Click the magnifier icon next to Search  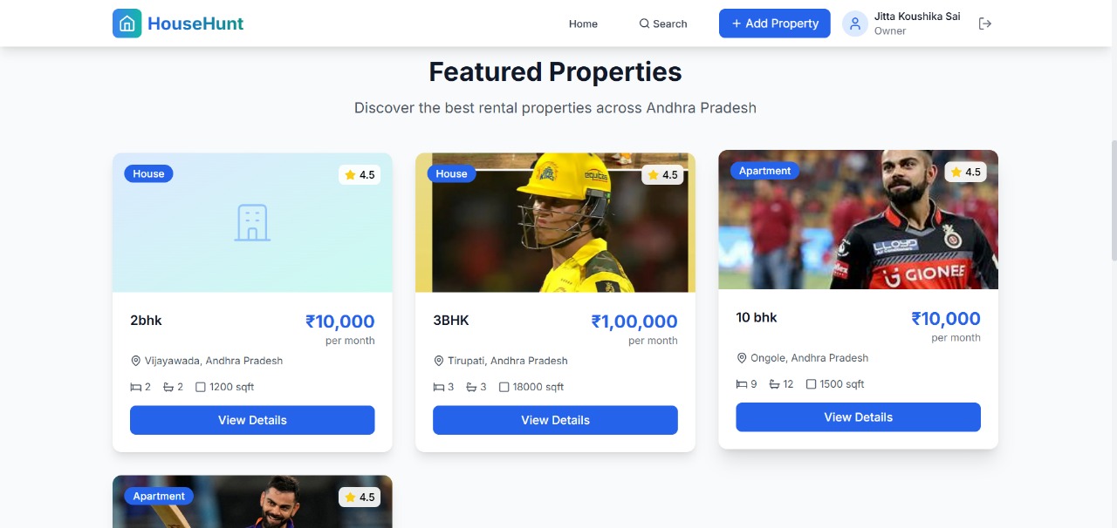click(x=644, y=24)
